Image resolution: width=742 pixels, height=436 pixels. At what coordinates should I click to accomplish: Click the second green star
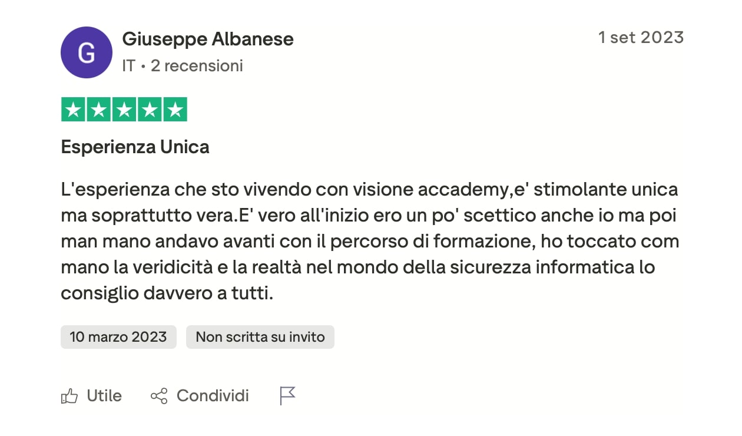point(99,110)
